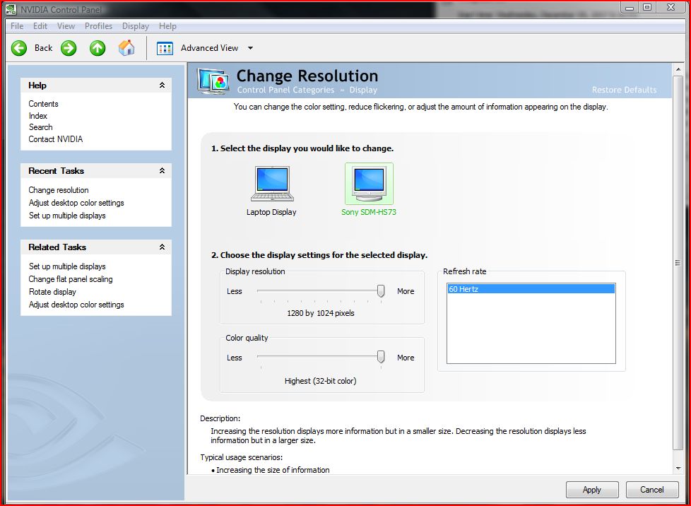Open the Profiles menu
Viewport: 691px width, 506px height.
pyautogui.click(x=98, y=26)
